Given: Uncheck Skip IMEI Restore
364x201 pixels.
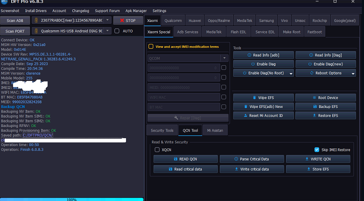Looking at the screenshot, I should click(x=317, y=150).
